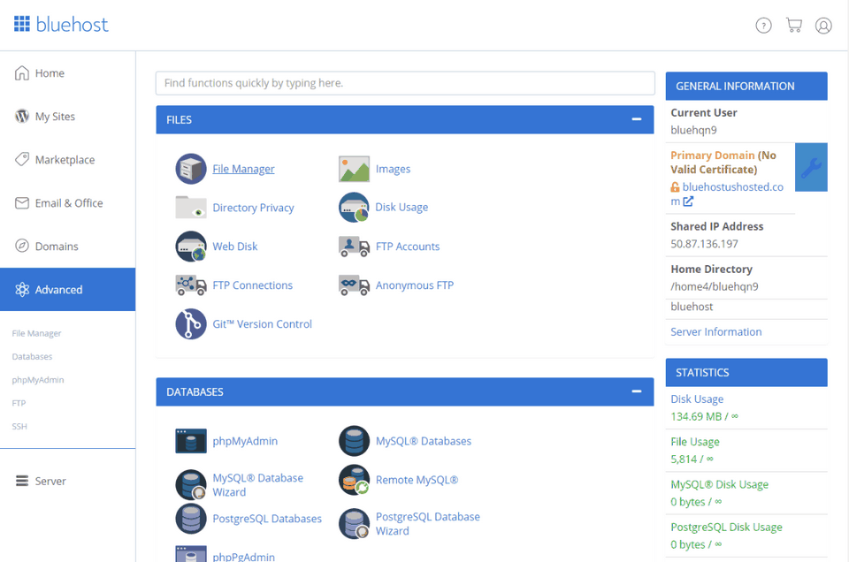
Task: Click MySQL Disk Usage statistics link
Action: pos(720,484)
